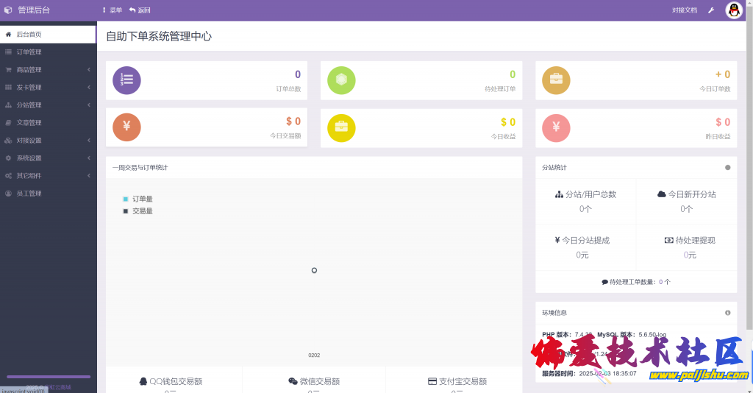Click the green pending orders cube icon

[341, 80]
